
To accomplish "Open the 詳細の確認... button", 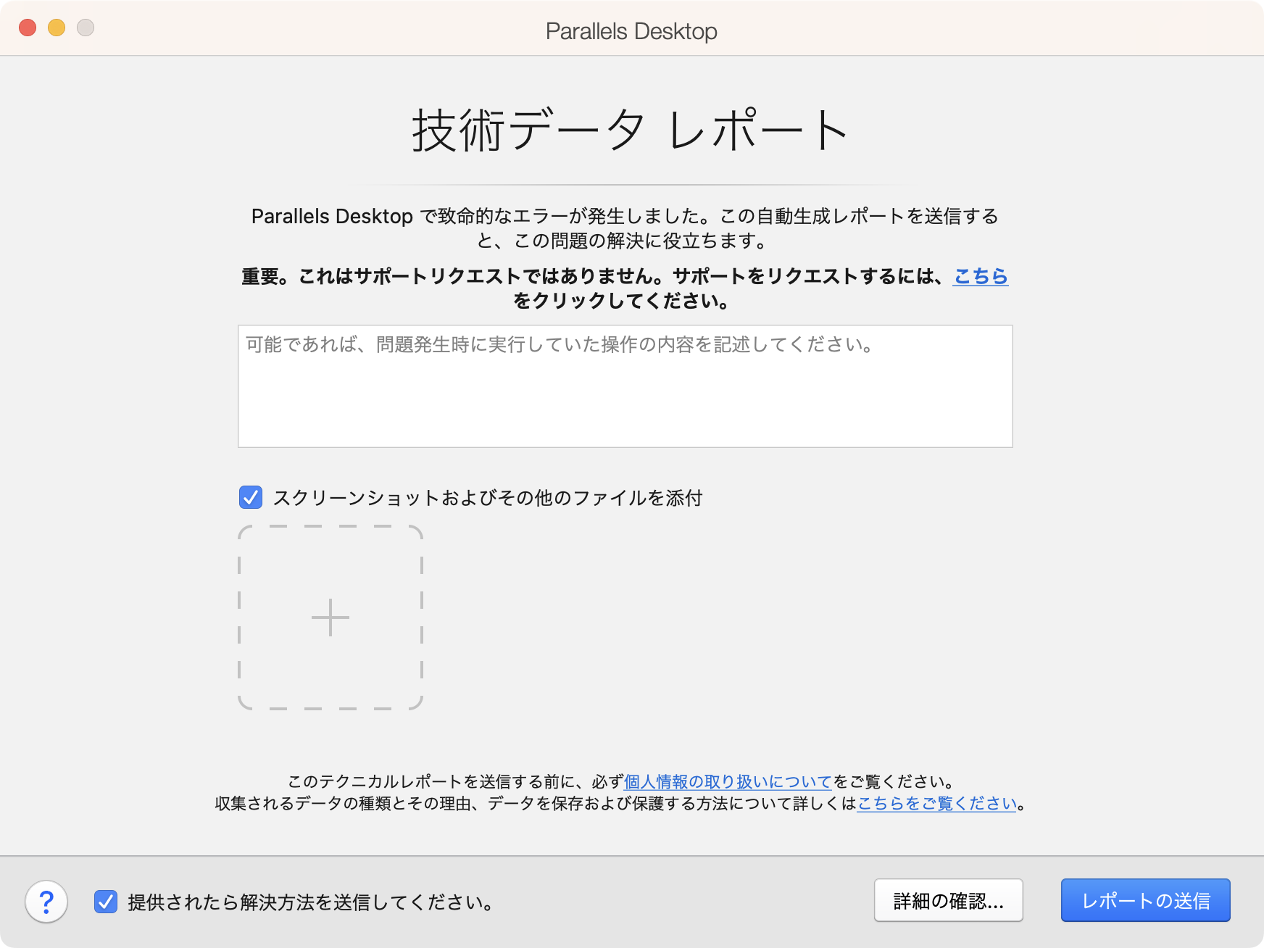I will [948, 900].
